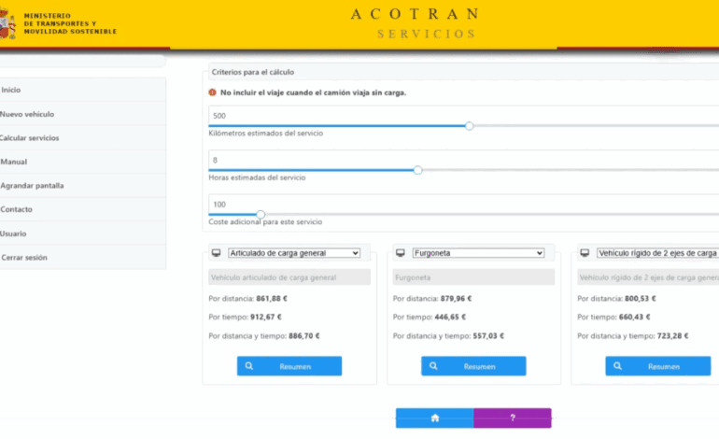719x439 pixels.
Task: Focus the additional cost field showing 100
Action: coord(463,205)
